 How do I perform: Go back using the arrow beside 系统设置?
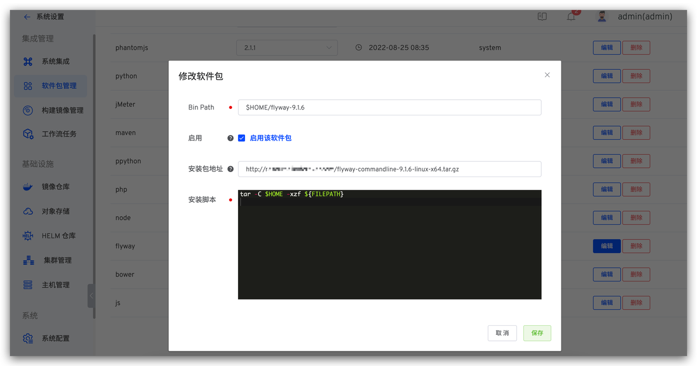point(27,17)
